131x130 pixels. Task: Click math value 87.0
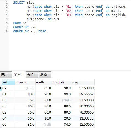[x=43, y=100]
